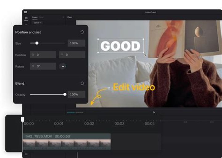This screenshot has width=222, height=158.
Task: Click the Position Y input field
Action: pos(72,55)
